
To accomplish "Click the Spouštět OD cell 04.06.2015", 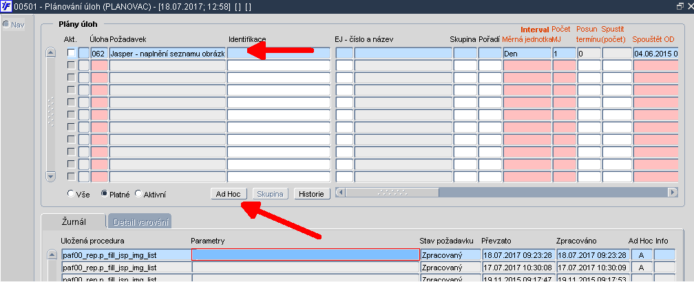I will coord(655,53).
